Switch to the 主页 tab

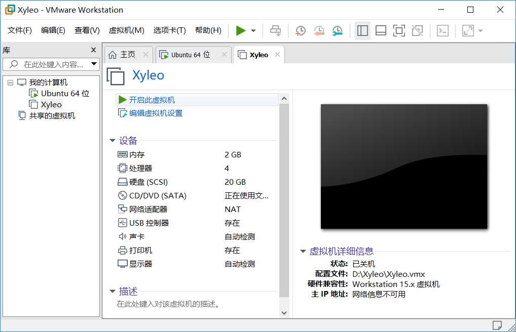point(128,55)
